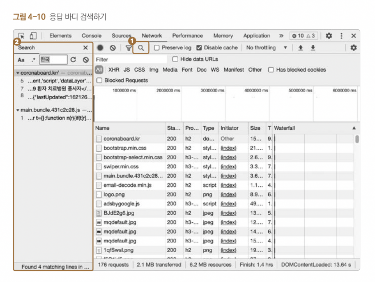Viewport: 375px width, 282px height.
Task: Click file icon beside adsbygoogle.js request
Action: pyautogui.click(x=99, y=204)
